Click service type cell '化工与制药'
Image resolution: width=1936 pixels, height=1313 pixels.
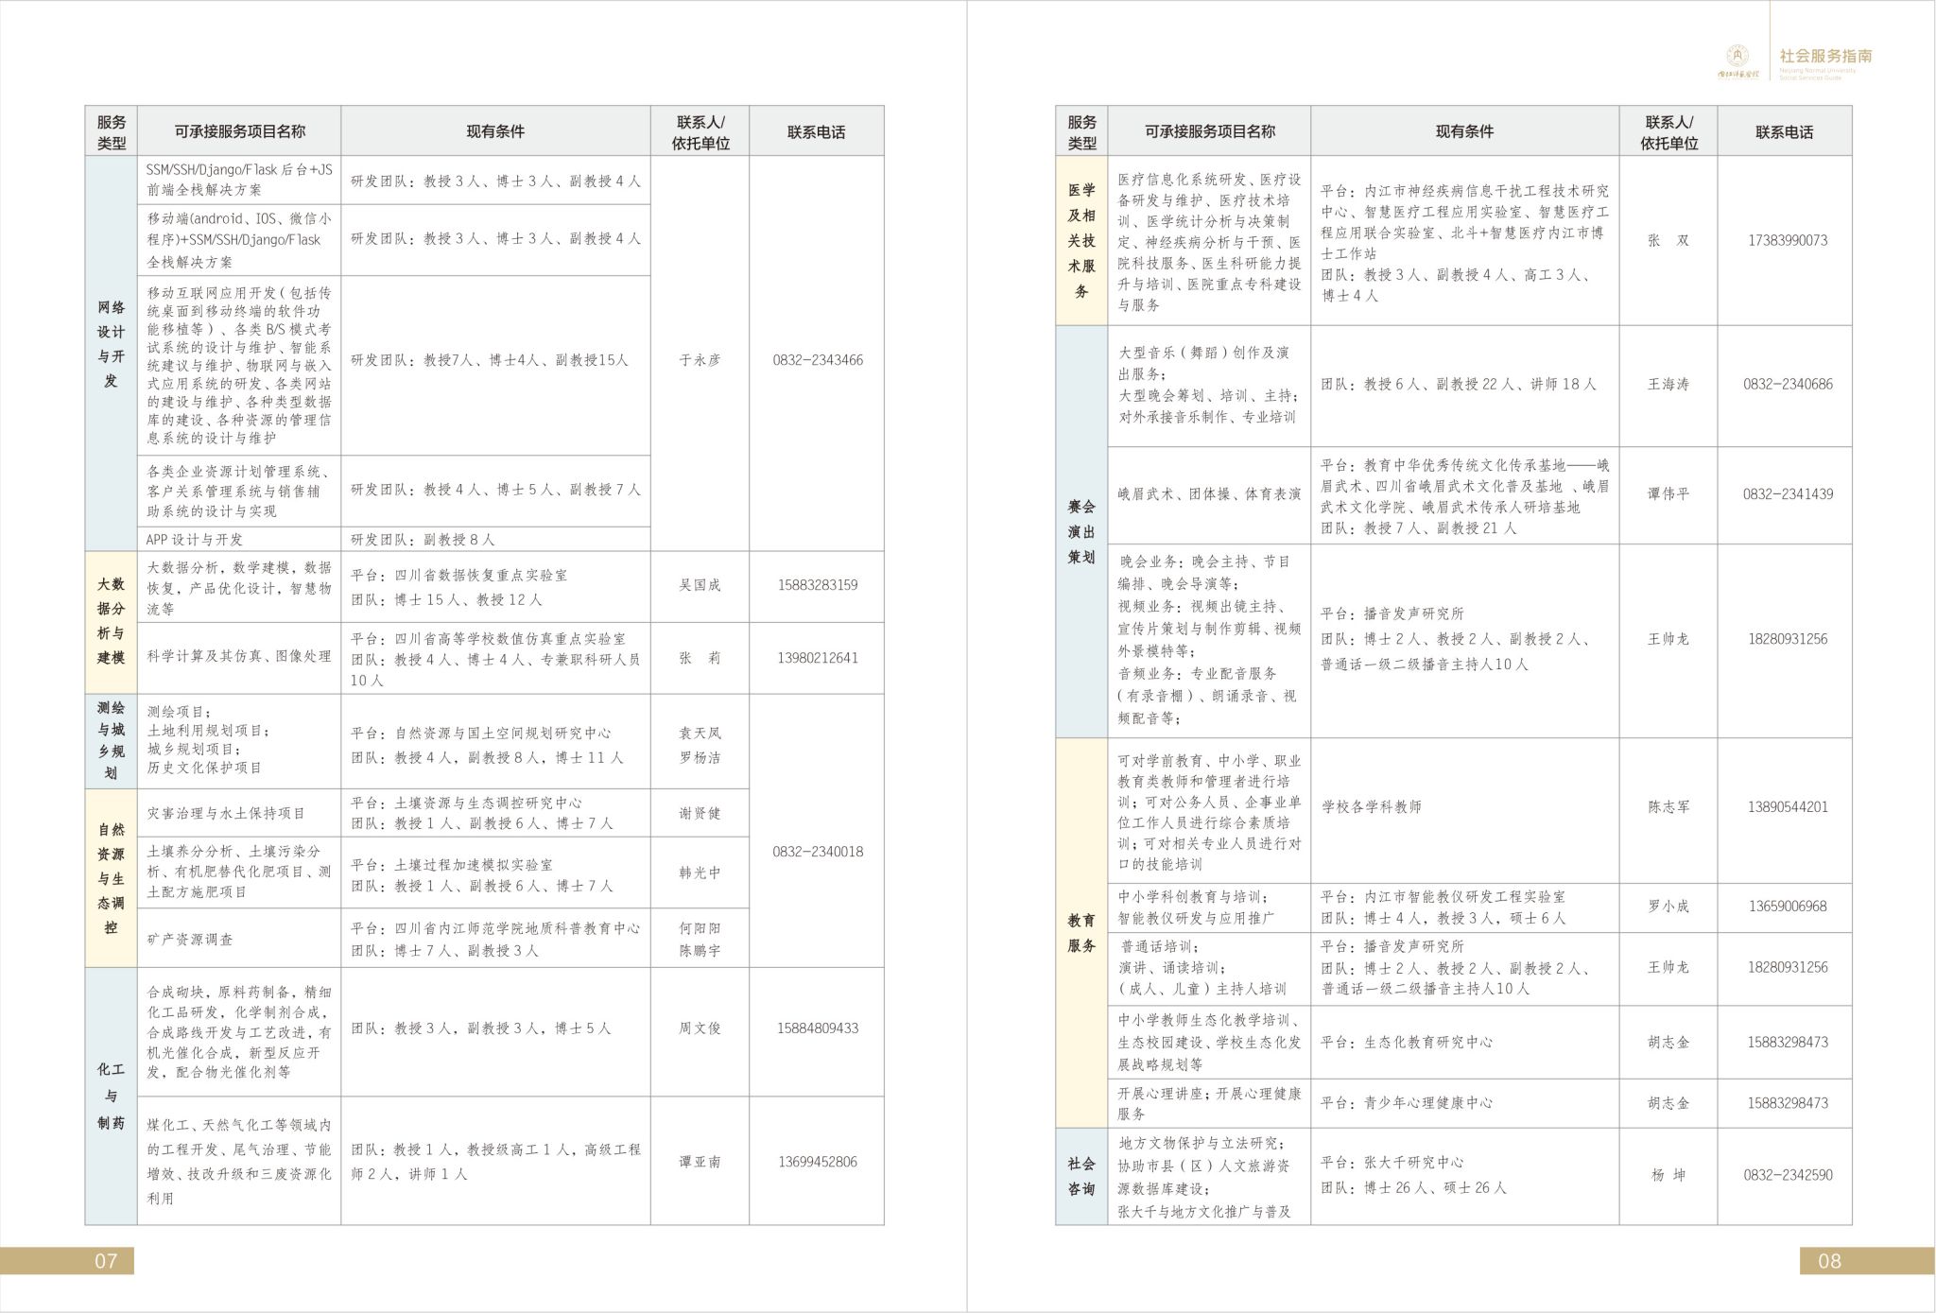112,1097
